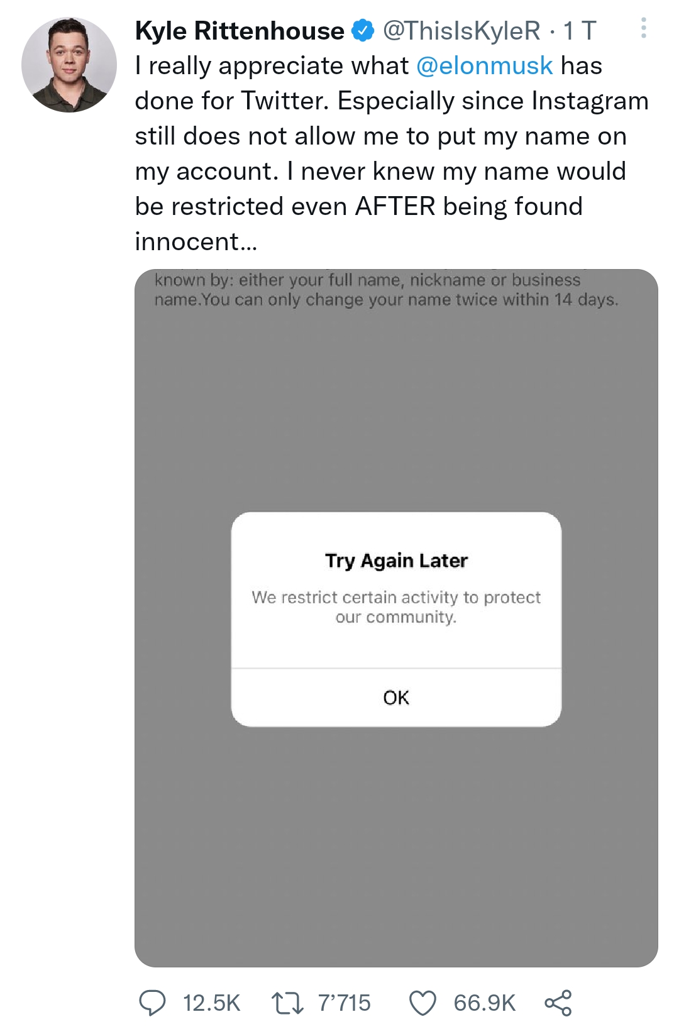The height and width of the screenshot is (1029, 679).
Task: Click the blue verified badge
Action: pyautogui.click(x=363, y=31)
